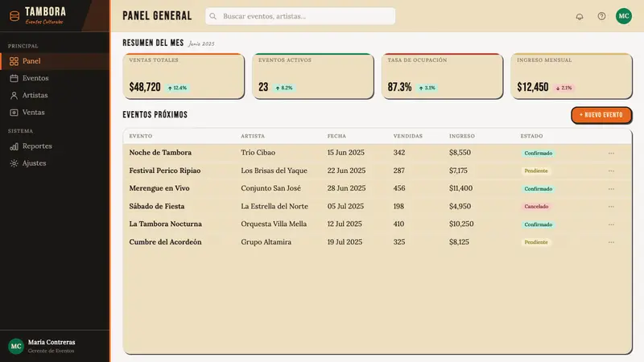
Task: Open options menu for Cumbre del Acordeón
Action: point(611,242)
